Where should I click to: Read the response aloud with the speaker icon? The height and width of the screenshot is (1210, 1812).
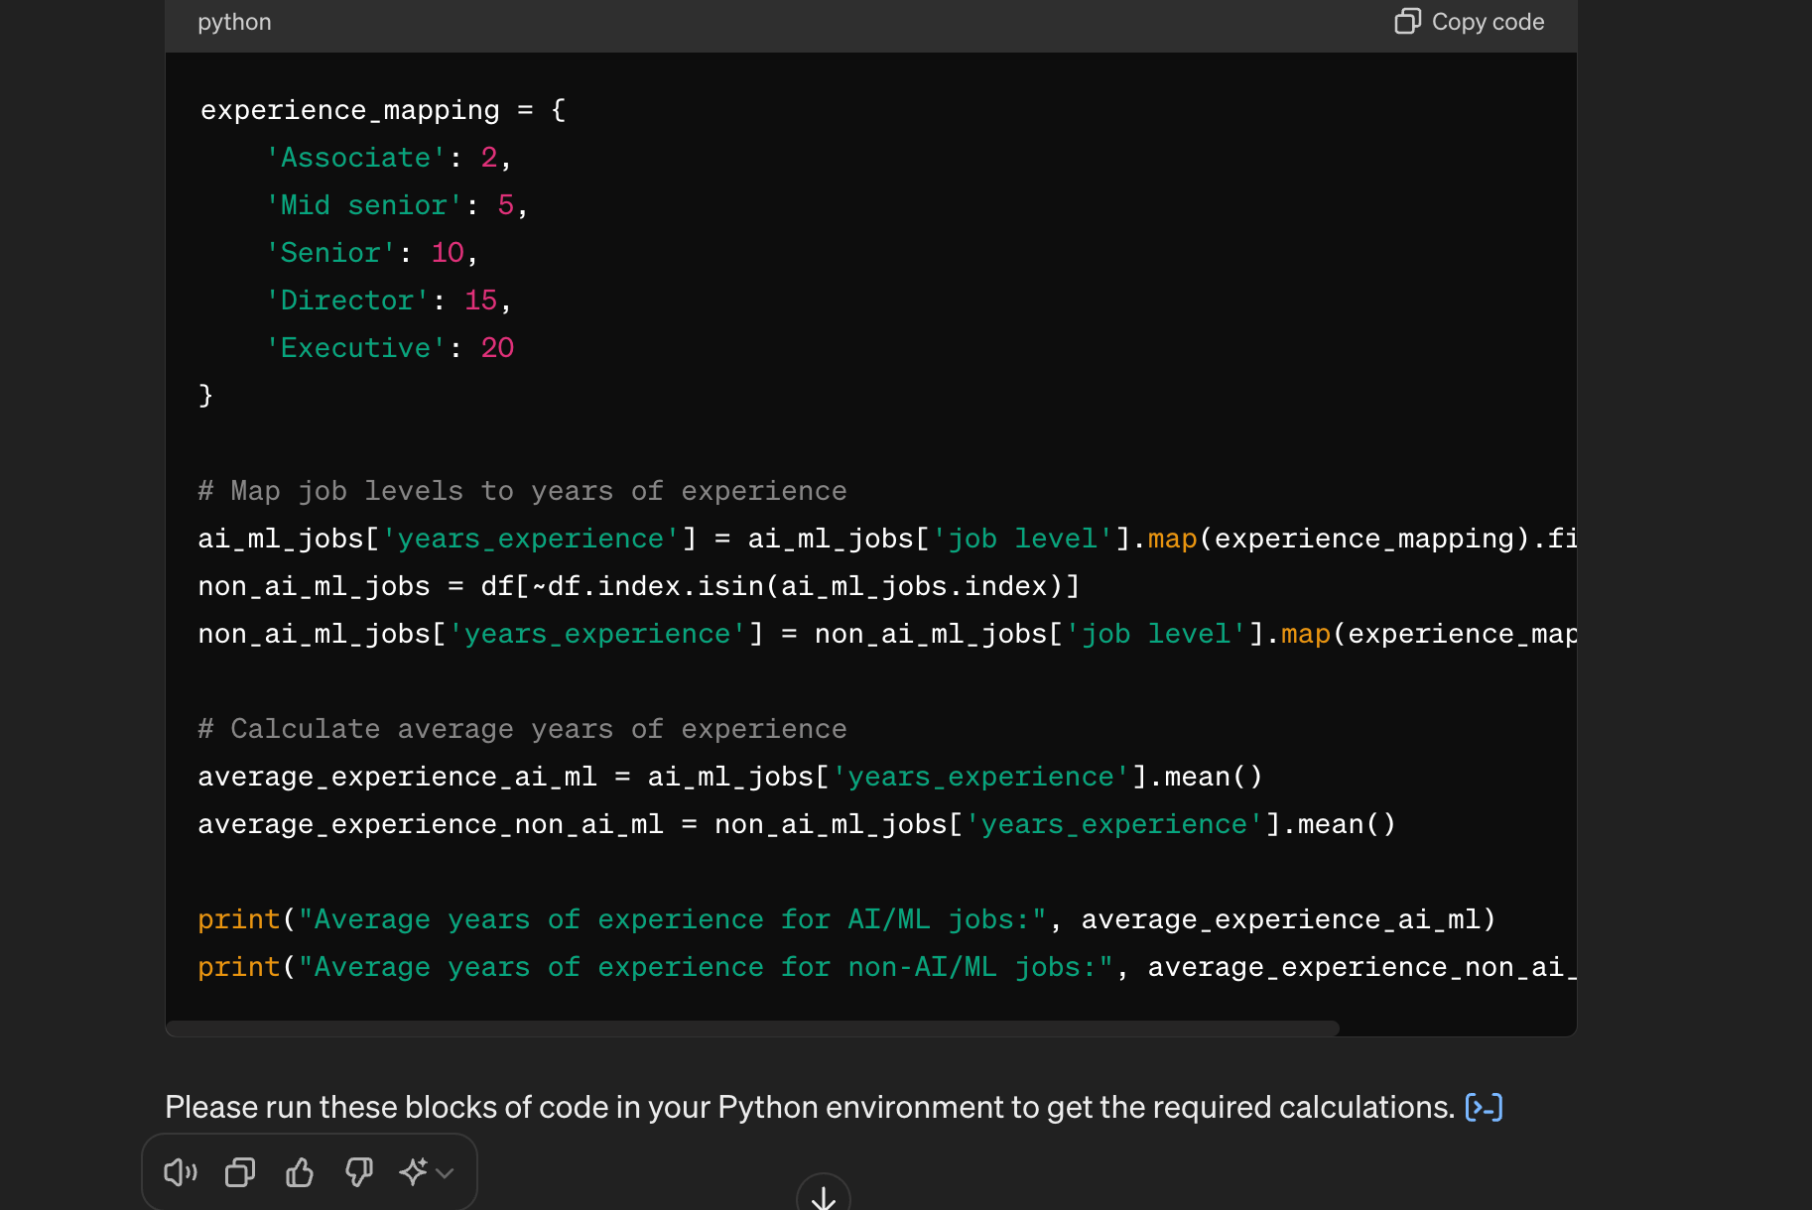coord(180,1171)
